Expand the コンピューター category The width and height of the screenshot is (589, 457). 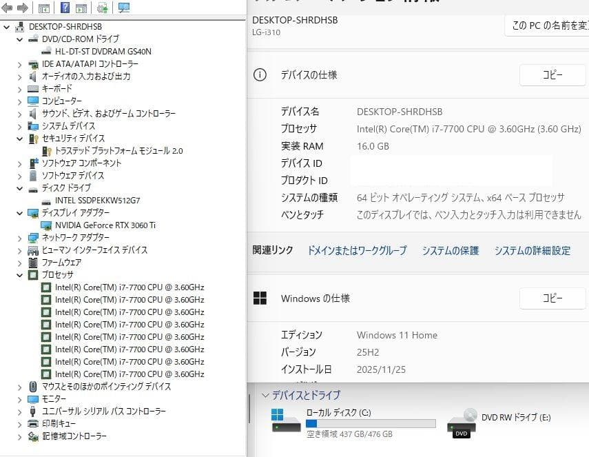click(x=20, y=101)
